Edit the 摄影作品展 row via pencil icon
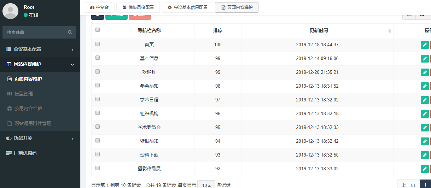The image size is (431, 188). click(425, 169)
